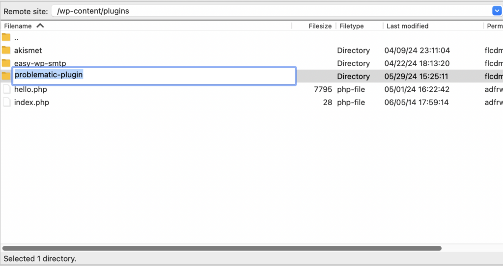Click the parent directory folder icon
The image size is (503, 266).
pyautogui.click(x=6, y=37)
